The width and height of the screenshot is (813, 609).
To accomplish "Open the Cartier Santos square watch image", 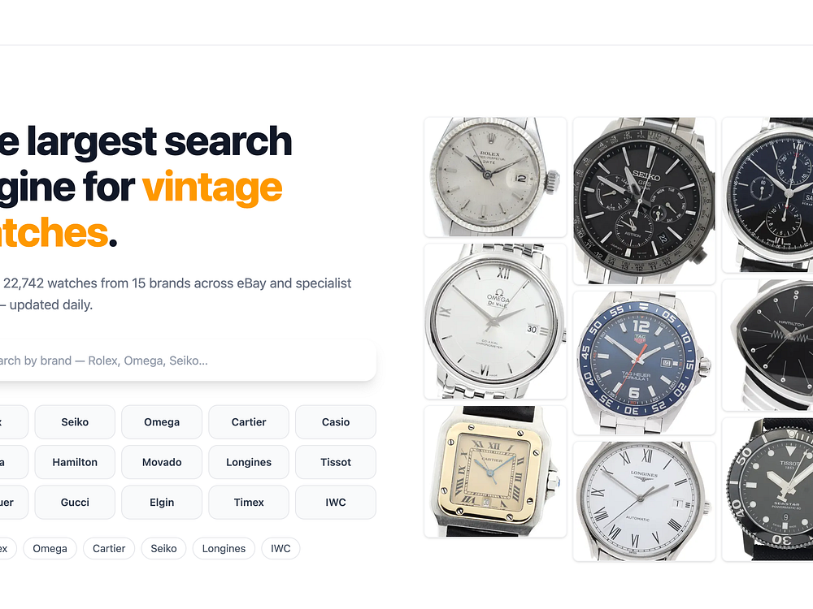I will (495, 472).
